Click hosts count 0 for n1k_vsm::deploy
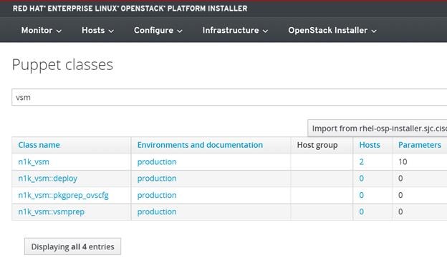The height and width of the screenshot is (260, 447). [x=362, y=179]
